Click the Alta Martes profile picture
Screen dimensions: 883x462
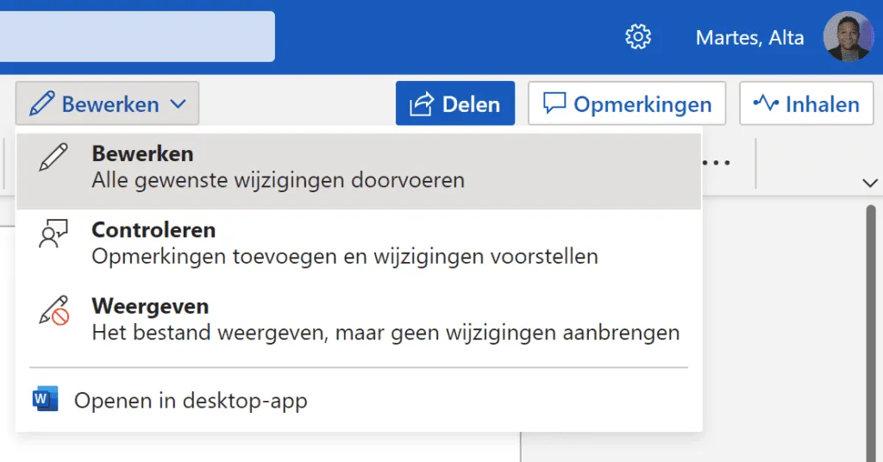(x=849, y=37)
